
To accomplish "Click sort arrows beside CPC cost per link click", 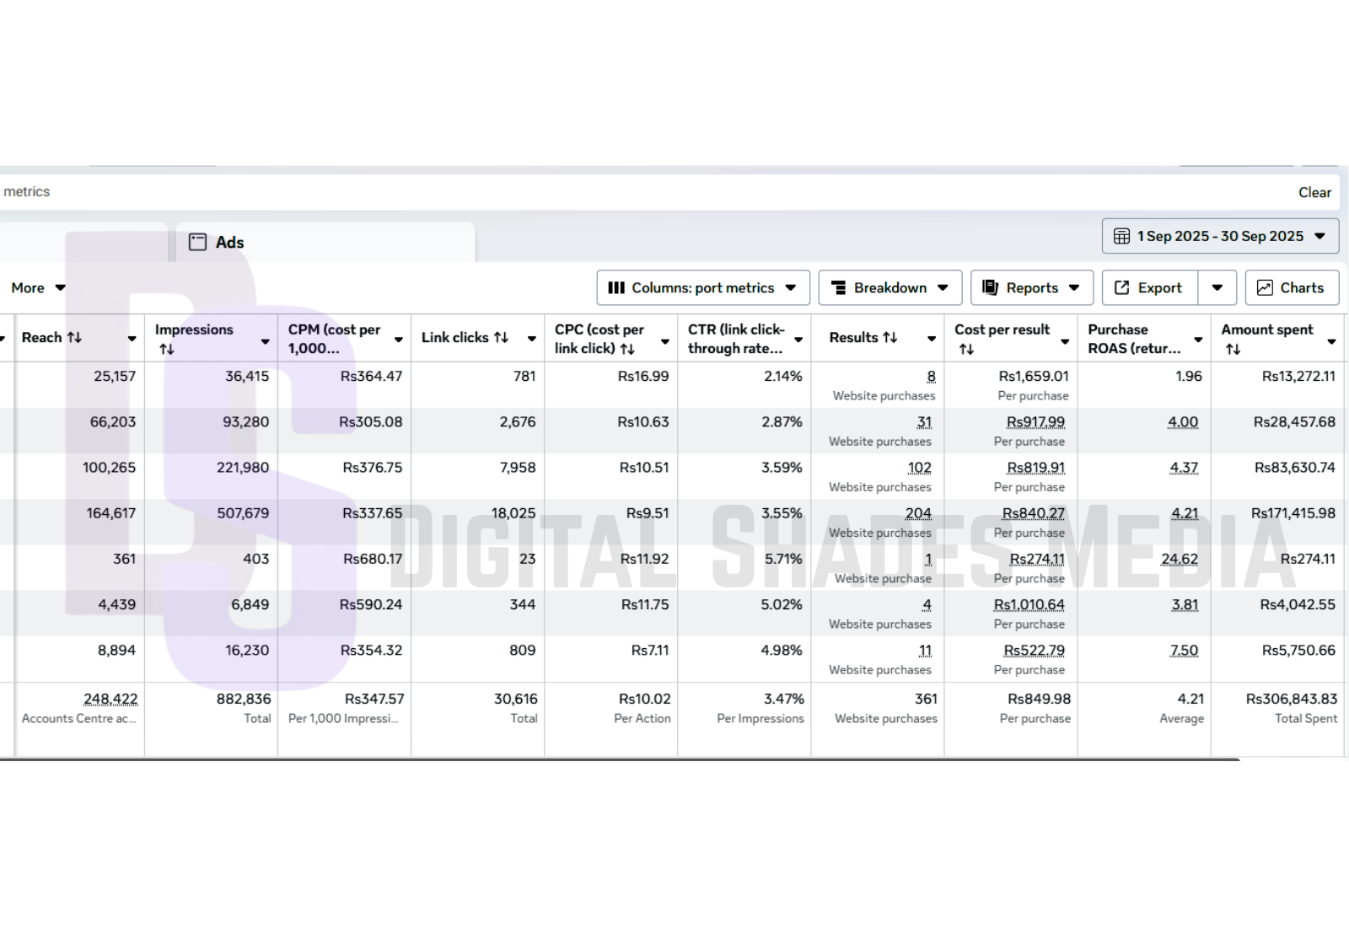I will click(627, 349).
